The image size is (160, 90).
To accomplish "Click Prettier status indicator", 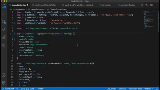I will click(x=149, y=89).
